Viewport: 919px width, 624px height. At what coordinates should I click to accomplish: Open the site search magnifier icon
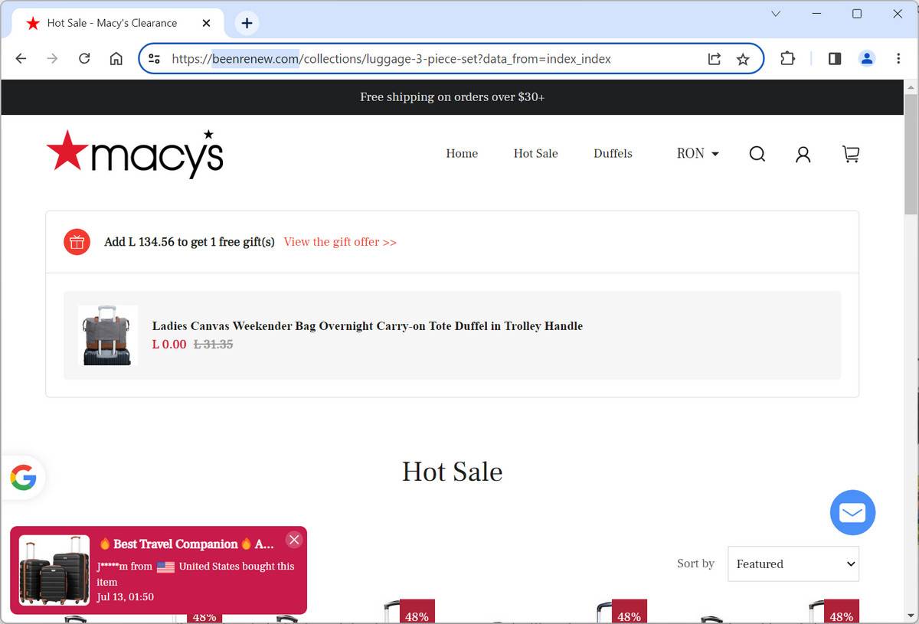757,154
